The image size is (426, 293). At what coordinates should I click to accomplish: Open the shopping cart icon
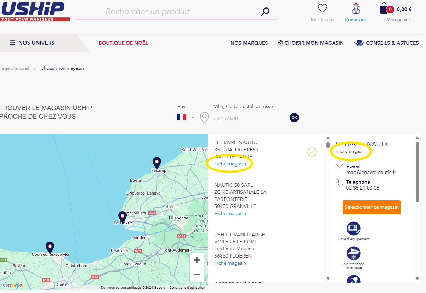(384, 9)
